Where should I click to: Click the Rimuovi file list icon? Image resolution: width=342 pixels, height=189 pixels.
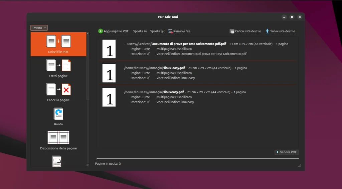click(x=170, y=31)
